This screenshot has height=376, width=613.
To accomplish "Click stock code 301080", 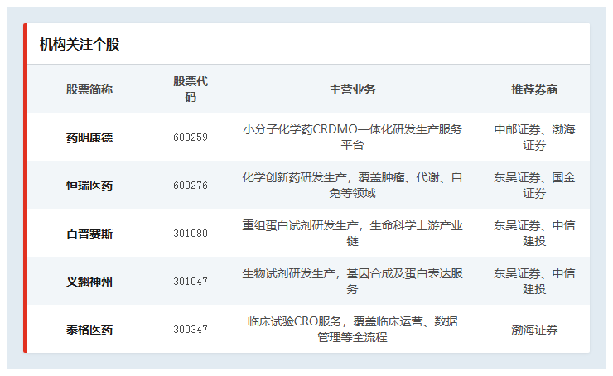I will pyautogui.click(x=191, y=234).
